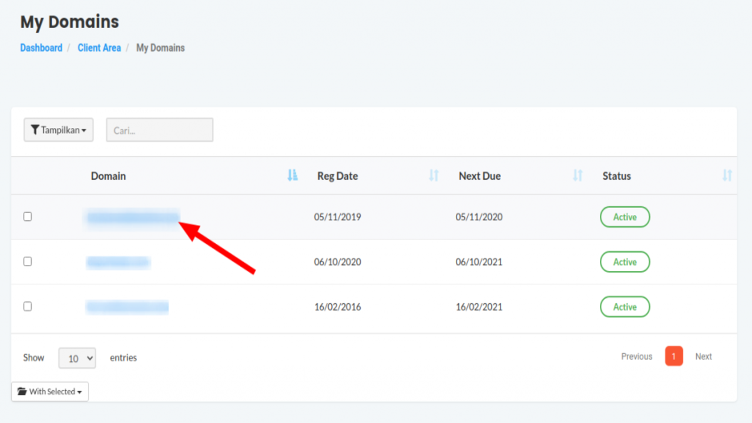Expand the entries-per-page dropdown showing 10
The height and width of the screenshot is (423, 752).
click(x=77, y=358)
